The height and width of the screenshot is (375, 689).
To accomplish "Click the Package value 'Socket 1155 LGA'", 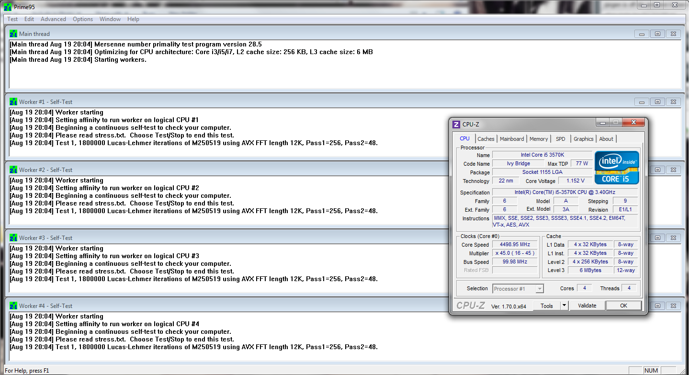I will click(x=542, y=172).
